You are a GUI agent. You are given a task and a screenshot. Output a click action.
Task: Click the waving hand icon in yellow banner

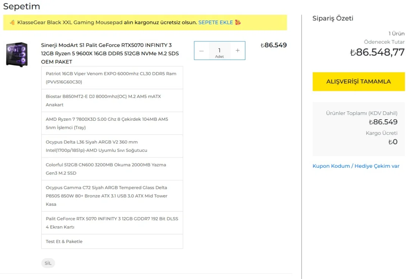(12, 22)
